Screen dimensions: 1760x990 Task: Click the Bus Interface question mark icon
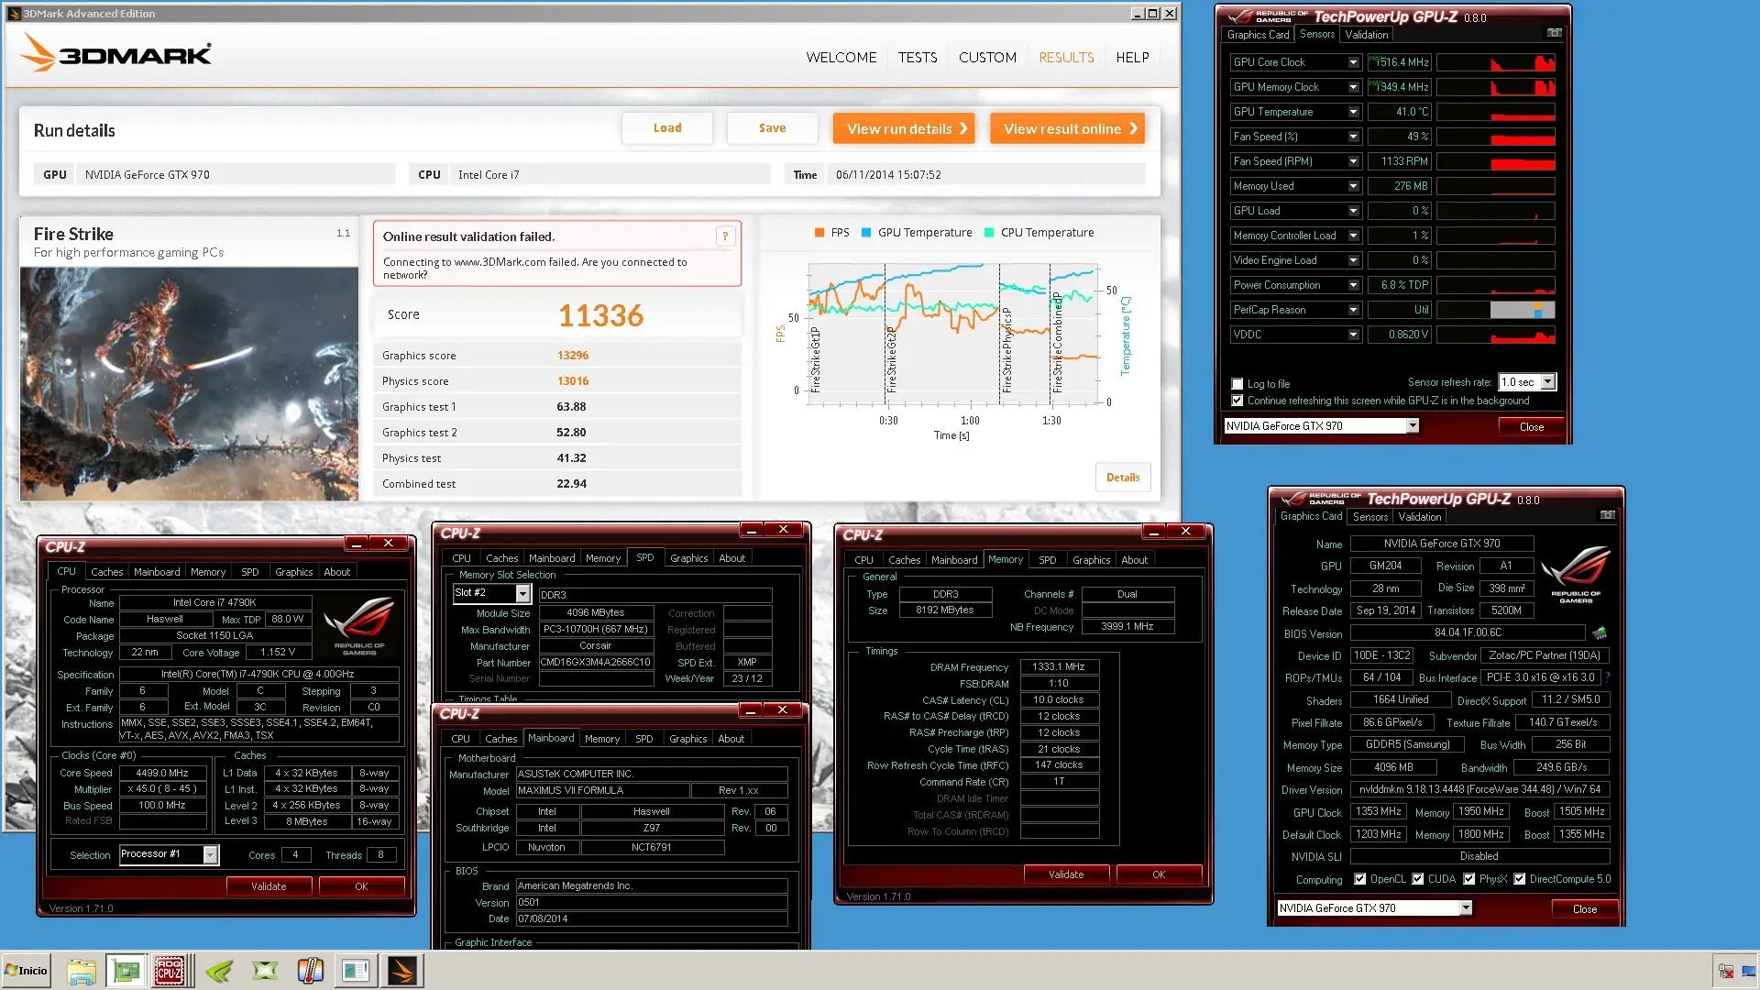click(x=1607, y=678)
